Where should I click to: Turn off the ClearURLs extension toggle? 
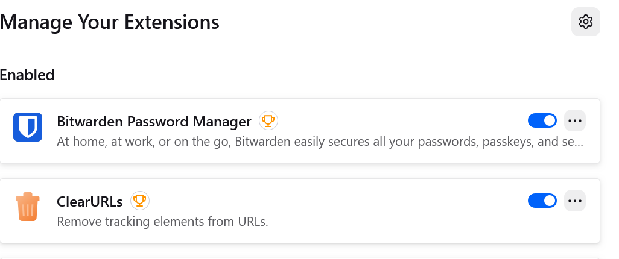click(542, 201)
